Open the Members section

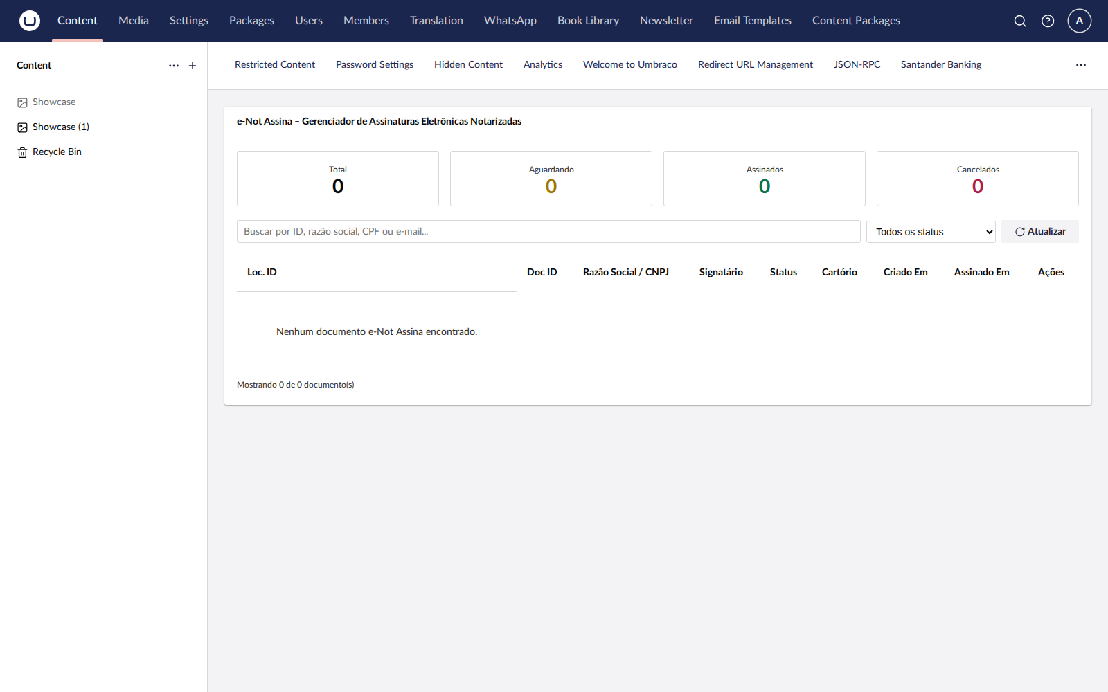click(366, 21)
